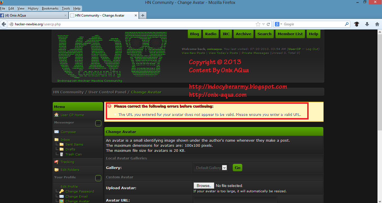
Task: Open the View menu
Action: click(x=21, y=8)
